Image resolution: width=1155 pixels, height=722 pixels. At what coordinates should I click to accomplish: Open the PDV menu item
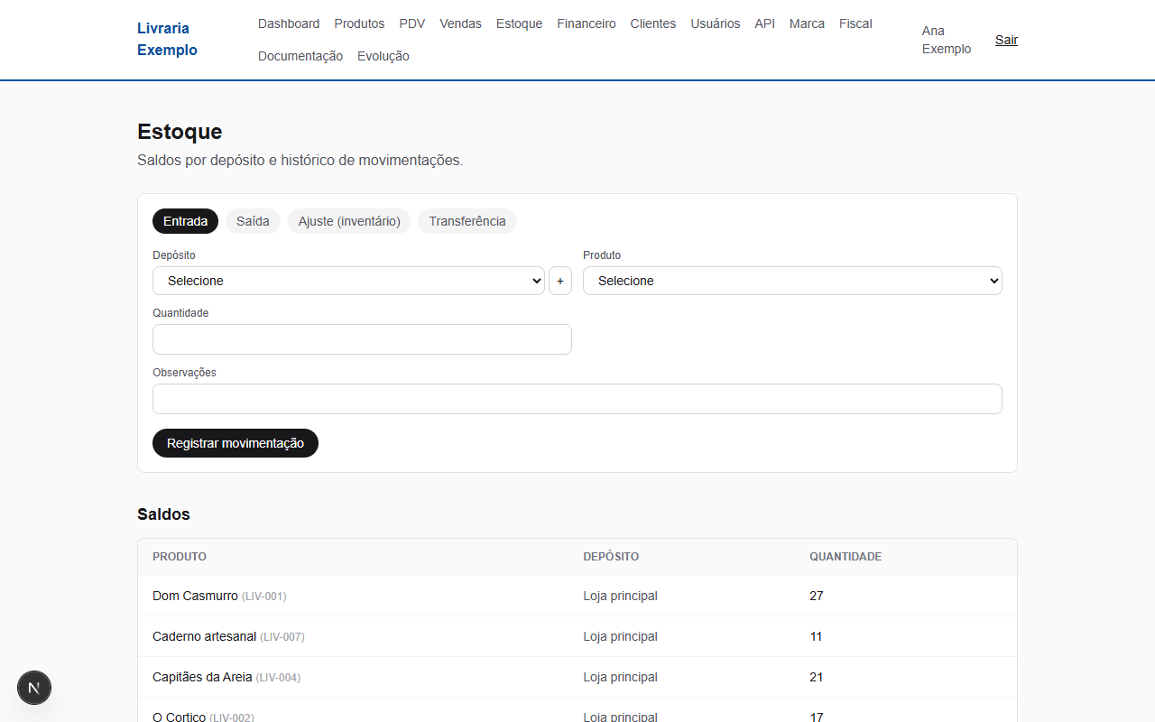(x=412, y=23)
